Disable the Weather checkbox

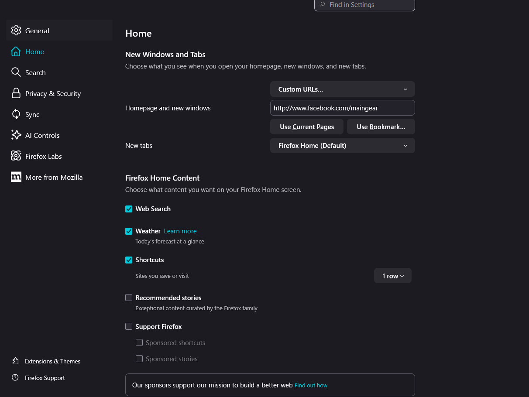[x=129, y=231]
